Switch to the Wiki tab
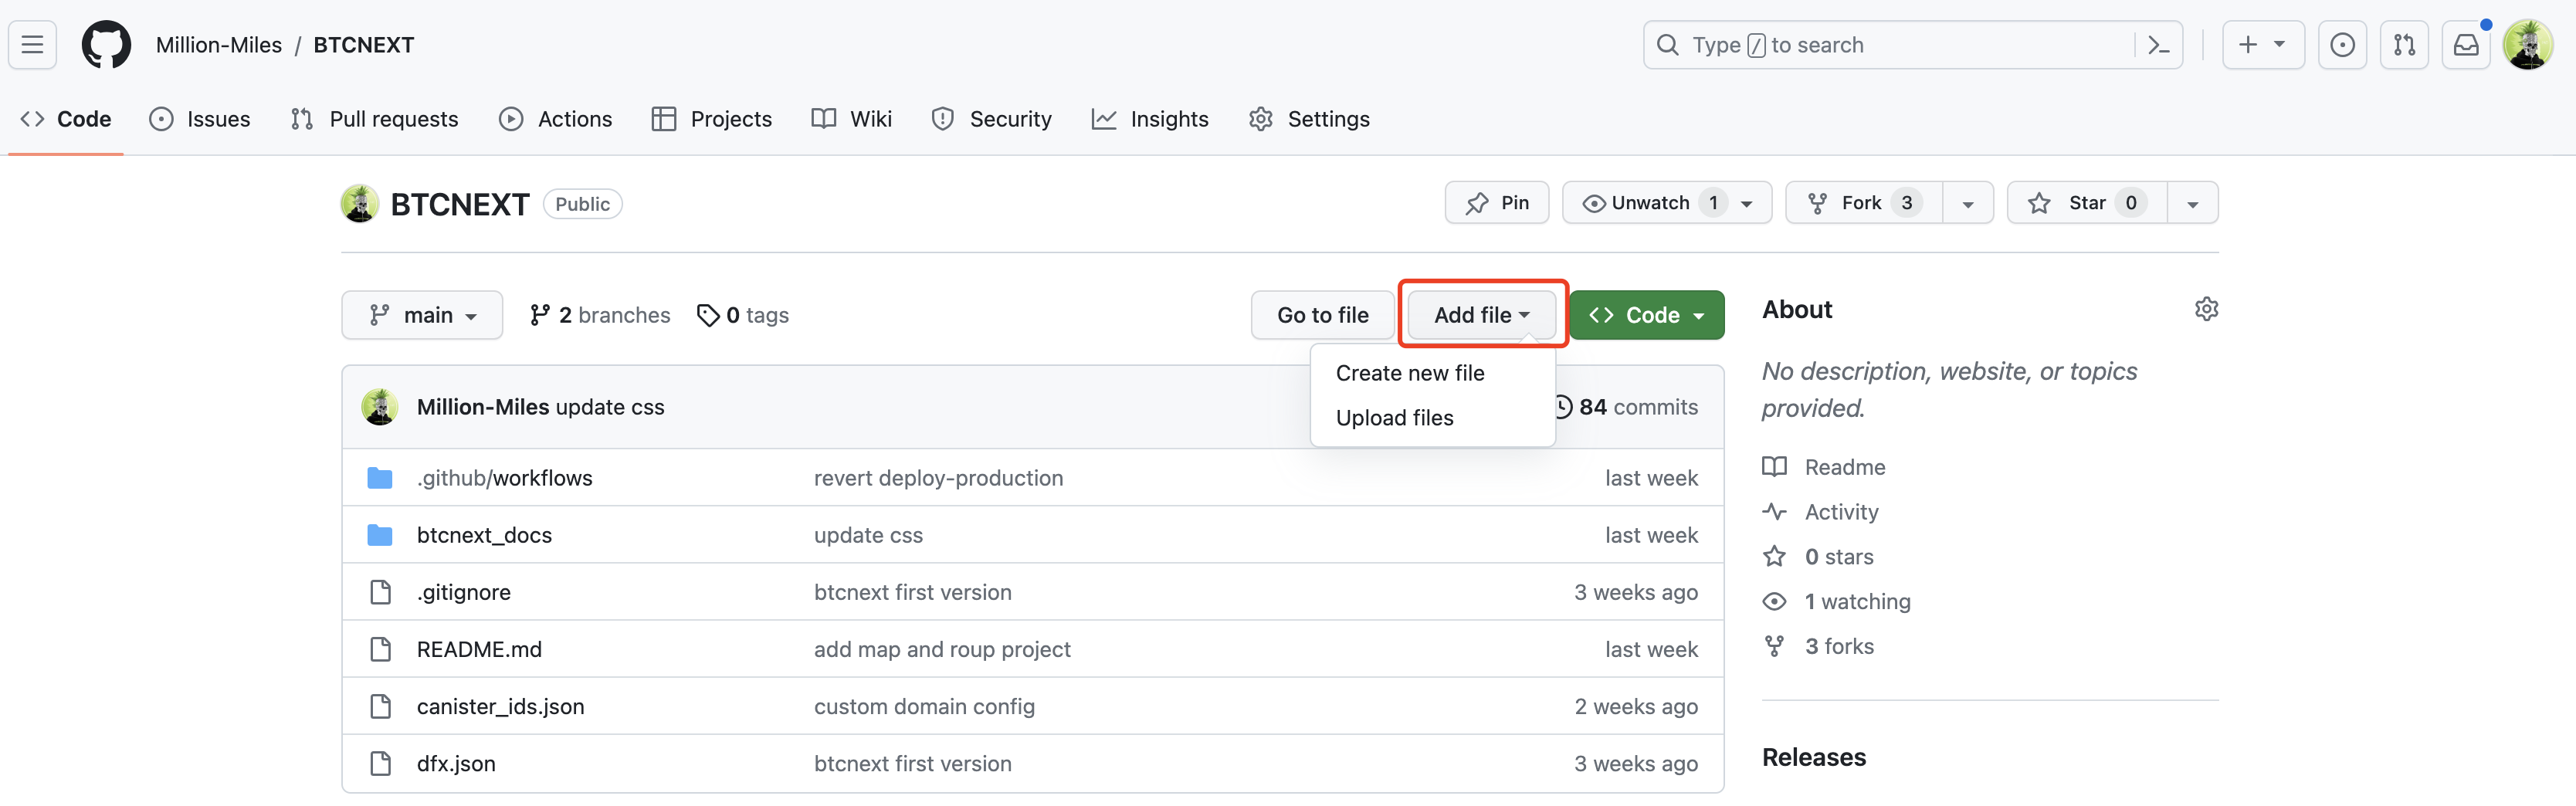The image size is (2576, 806). (852, 119)
